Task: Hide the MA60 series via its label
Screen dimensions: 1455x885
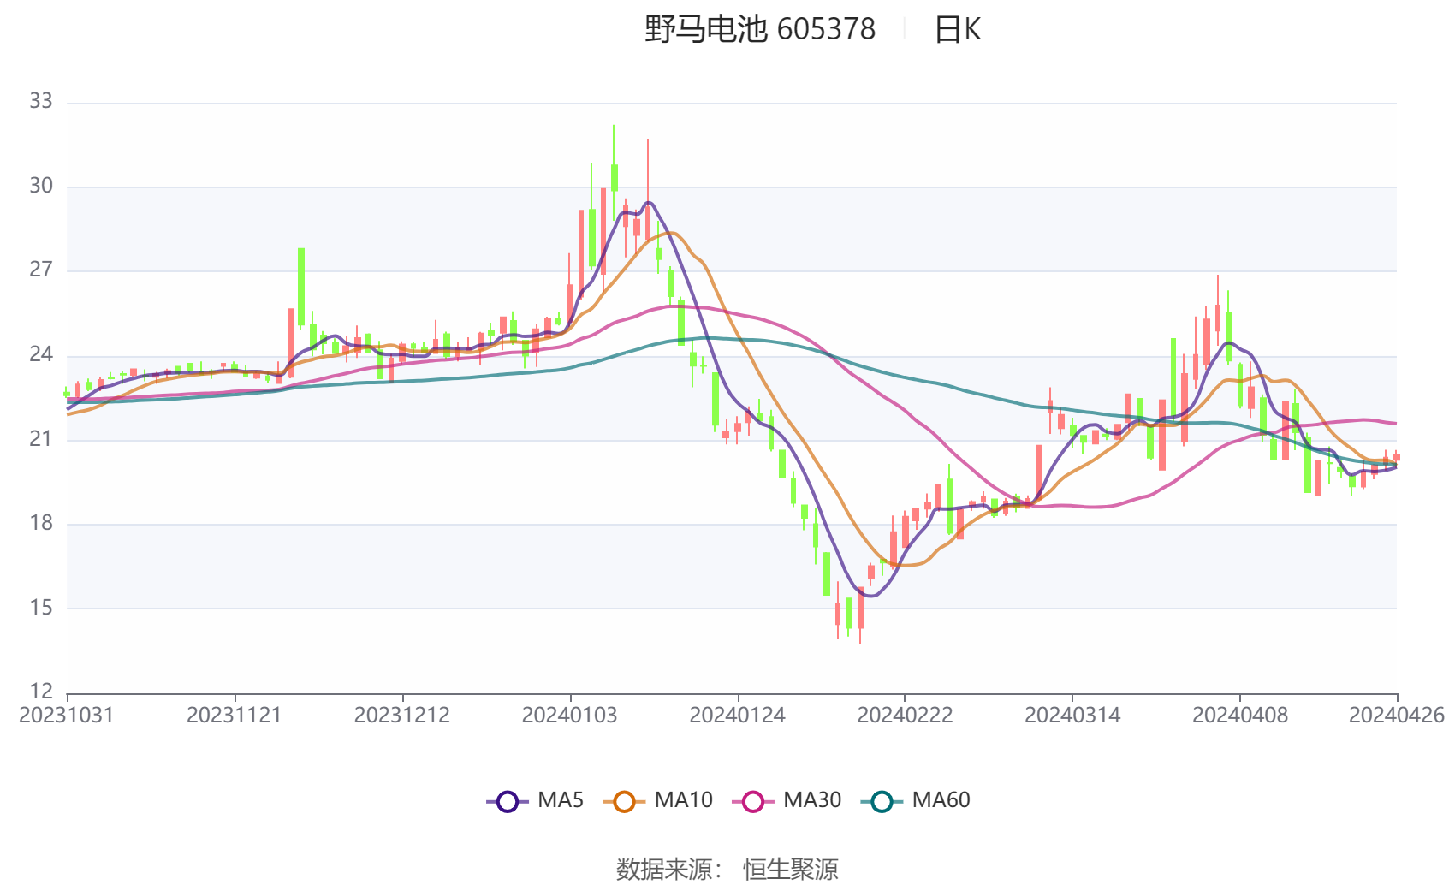Action: pos(941,800)
